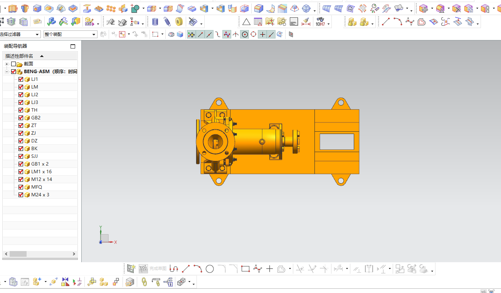This screenshot has height=293, width=501.
Task: Select the hole feature cube icon
Action: pyautogui.click(x=37, y=8)
